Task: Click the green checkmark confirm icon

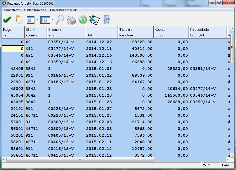Action: [7, 19]
